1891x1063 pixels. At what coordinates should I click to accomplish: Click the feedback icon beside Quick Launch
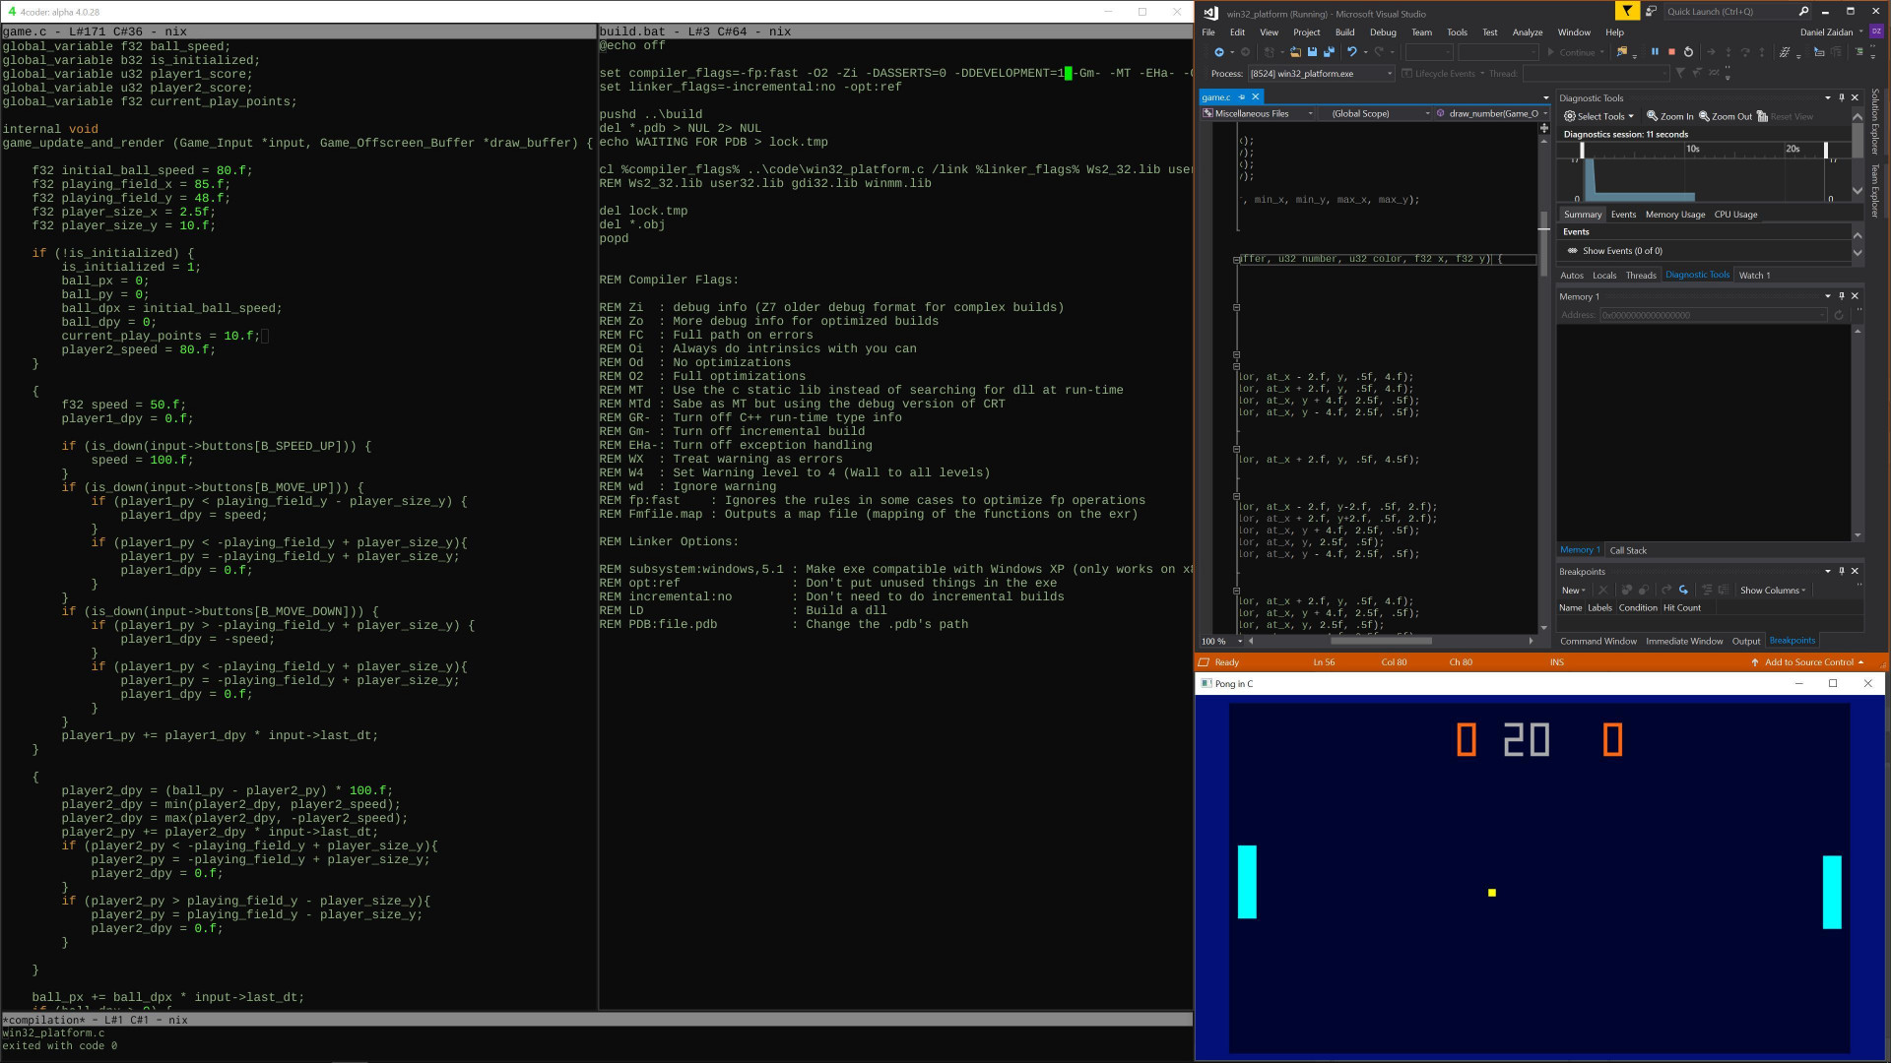click(x=1651, y=11)
